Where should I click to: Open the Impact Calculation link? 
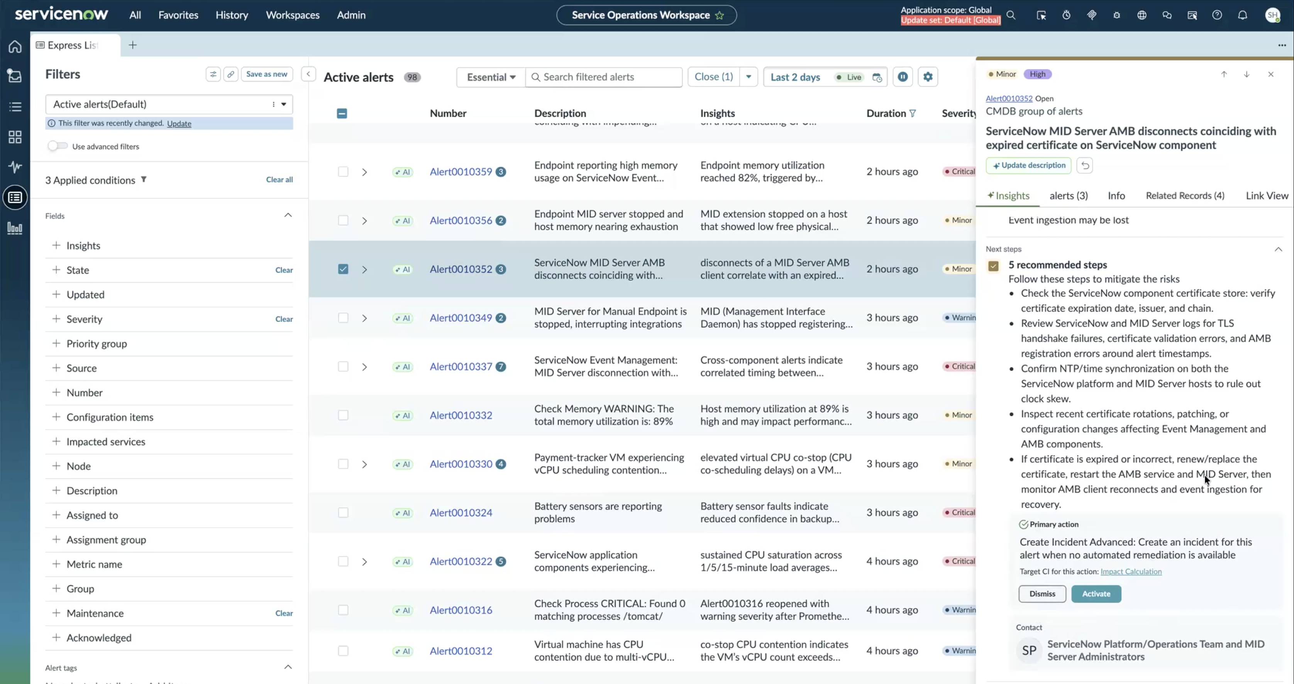pyautogui.click(x=1131, y=571)
